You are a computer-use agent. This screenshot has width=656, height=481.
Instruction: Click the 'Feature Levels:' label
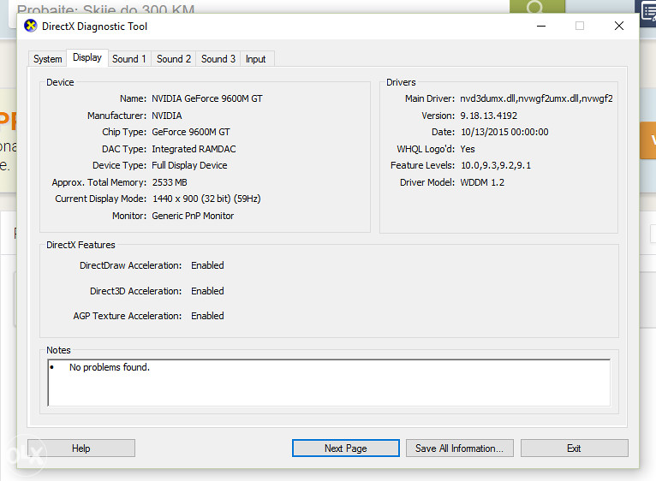(422, 166)
